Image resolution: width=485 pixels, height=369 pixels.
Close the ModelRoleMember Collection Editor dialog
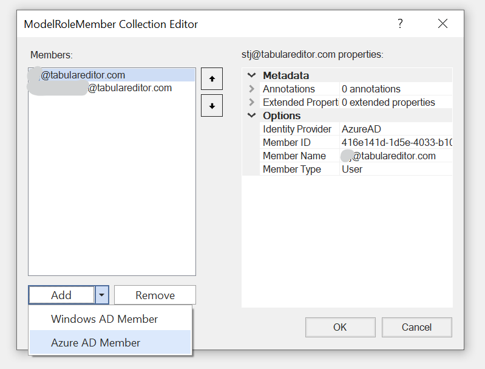tap(443, 24)
